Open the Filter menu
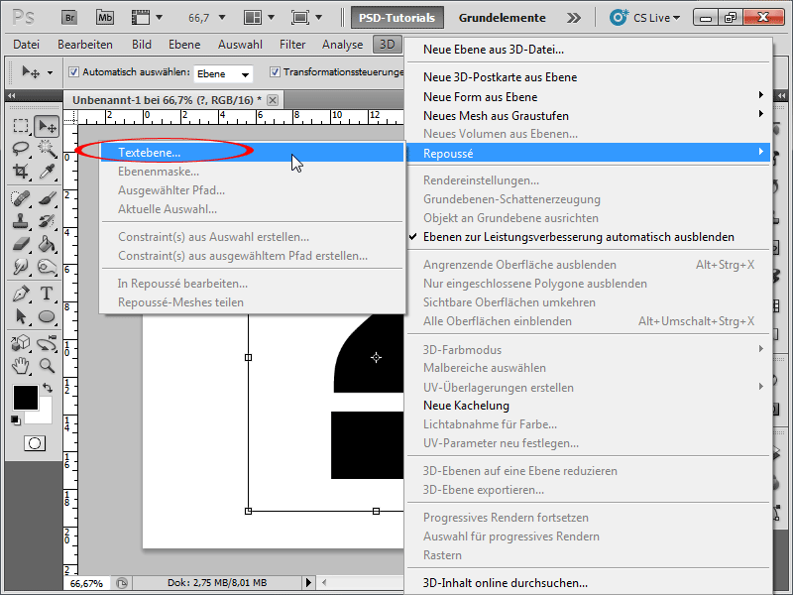This screenshot has width=793, height=595. pyautogui.click(x=292, y=45)
